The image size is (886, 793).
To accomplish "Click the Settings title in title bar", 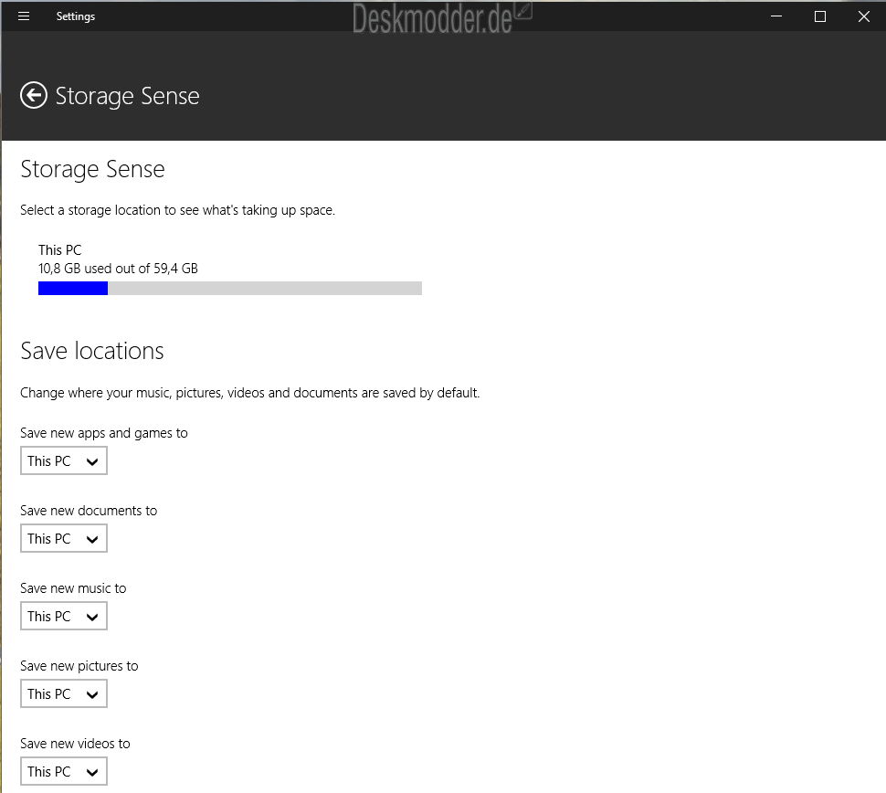I will point(76,16).
